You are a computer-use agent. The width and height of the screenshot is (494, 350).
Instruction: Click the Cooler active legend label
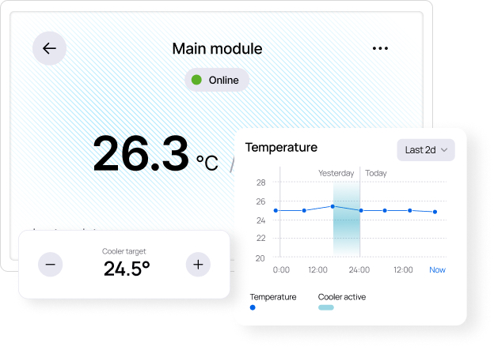pyautogui.click(x=342, y=297)
